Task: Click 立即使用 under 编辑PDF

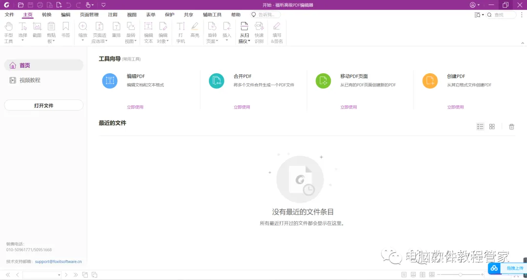Action: tap(135, 107)
